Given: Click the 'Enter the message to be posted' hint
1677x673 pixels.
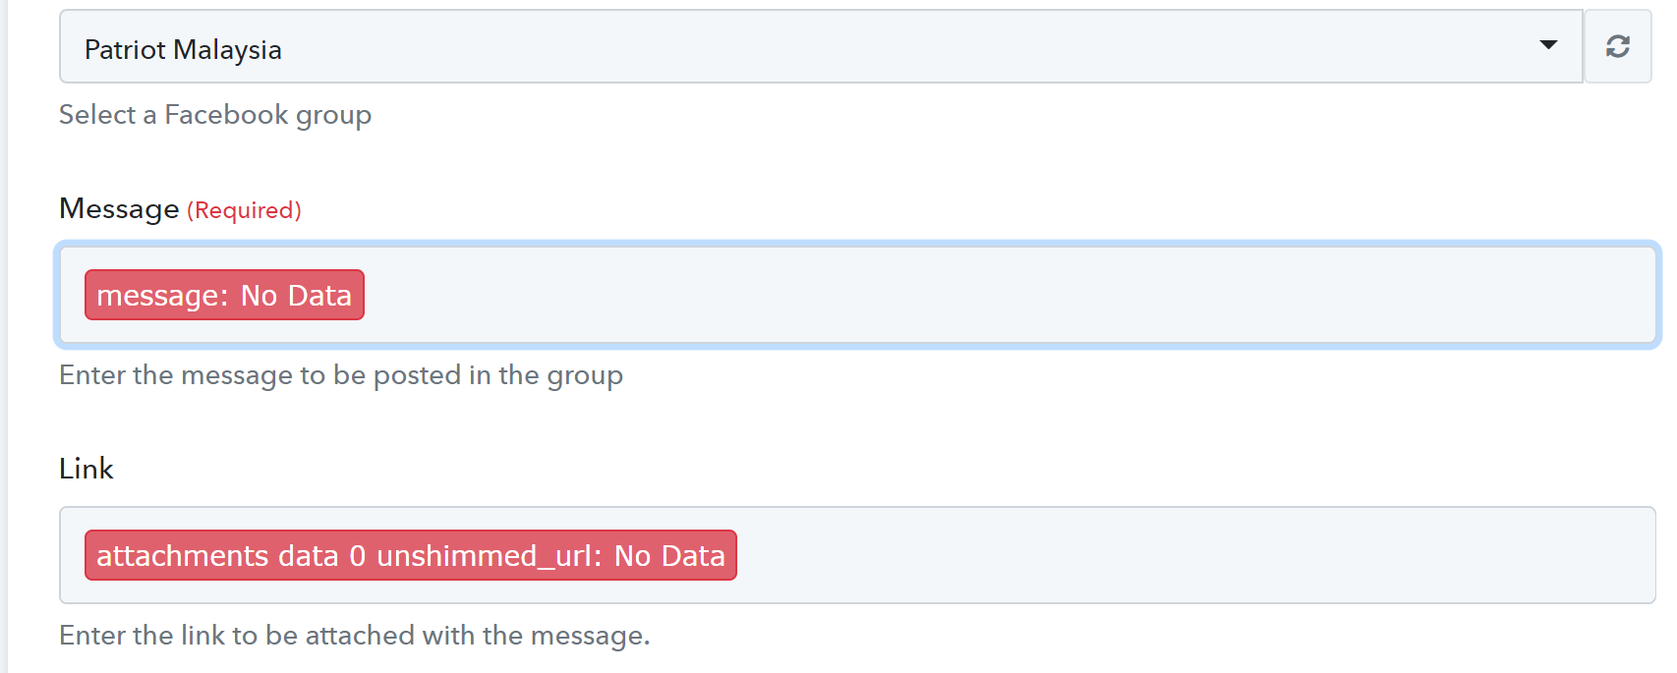Looking at the screenshot, I should tap(341, 375).
